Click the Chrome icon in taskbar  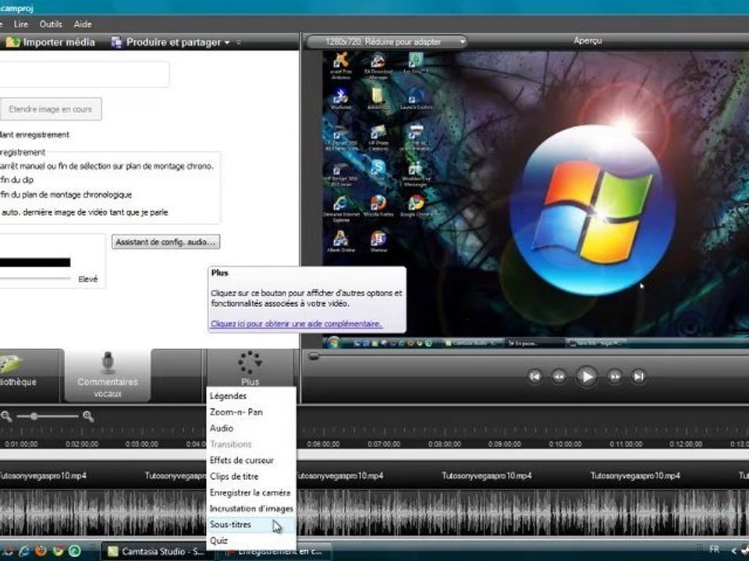point(59,551)
